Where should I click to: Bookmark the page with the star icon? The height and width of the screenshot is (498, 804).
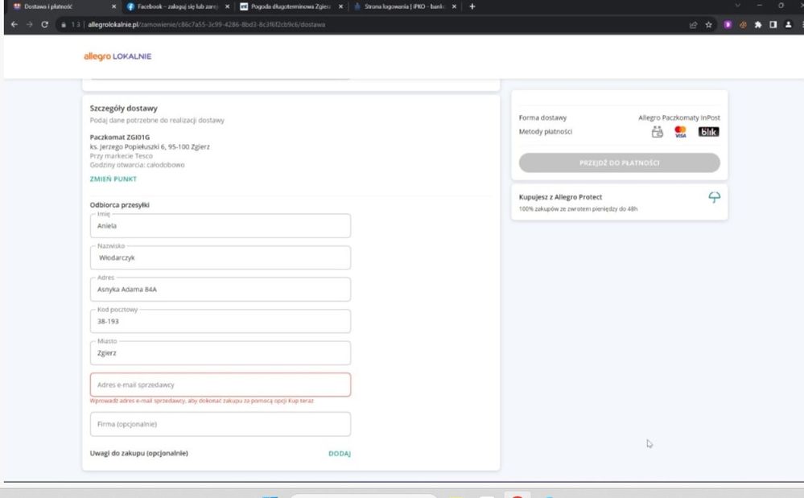pyautogui.click(x=708, y=25)
